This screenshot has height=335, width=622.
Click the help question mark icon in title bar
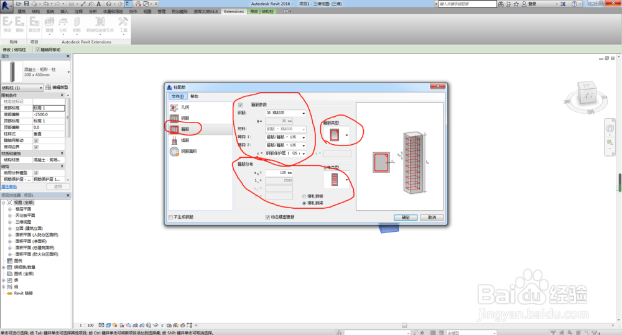coord(574,4)
